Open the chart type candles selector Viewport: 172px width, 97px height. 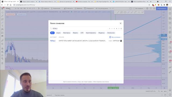click(39, 8)
